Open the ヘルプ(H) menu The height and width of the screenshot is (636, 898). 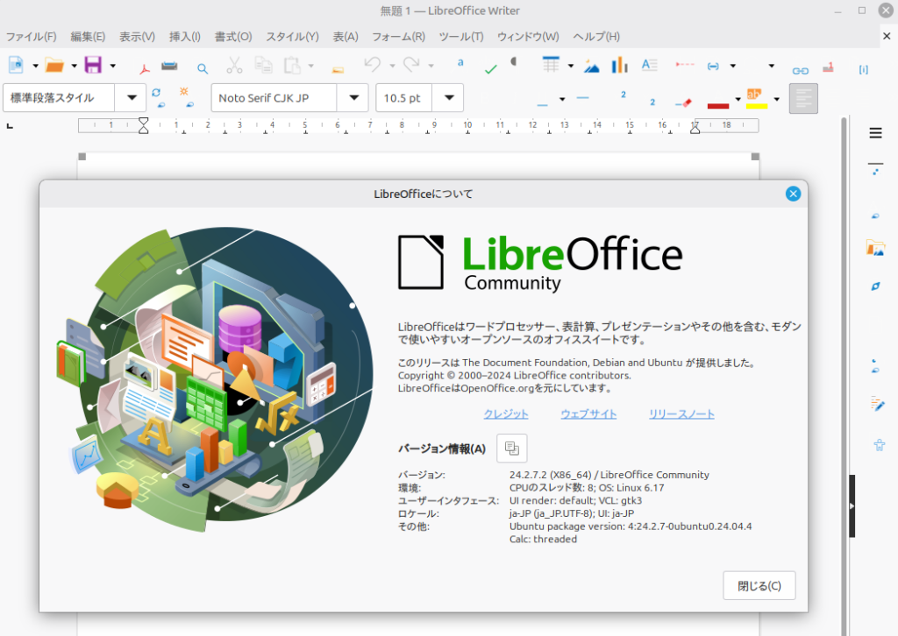(596, 37)
